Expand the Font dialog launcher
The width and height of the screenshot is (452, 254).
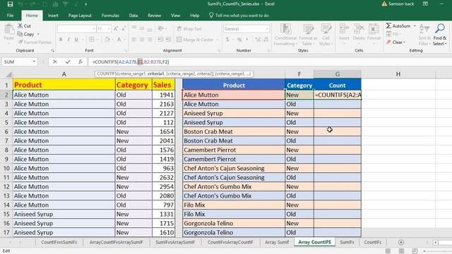click(x=126, y=51)
